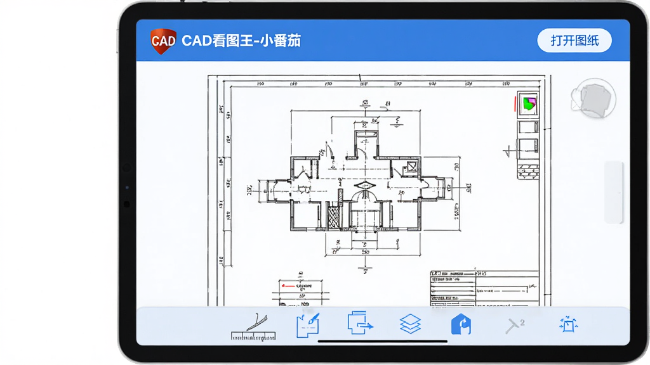Image resolution: width=650 pixels, height=365 pixels.
Task: Tap the solid blue house icon
Action: (x=461, y=324)
